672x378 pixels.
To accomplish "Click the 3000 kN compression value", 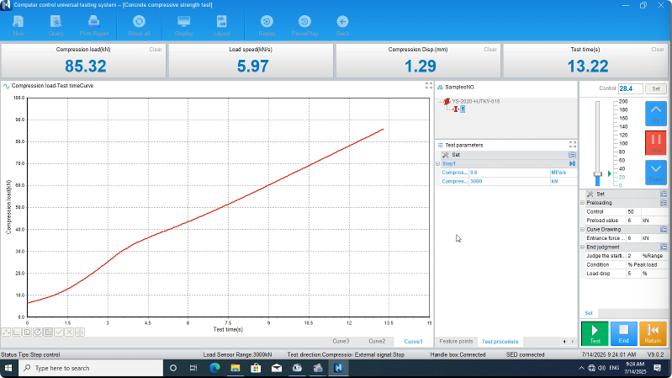I will pos(509,182).
